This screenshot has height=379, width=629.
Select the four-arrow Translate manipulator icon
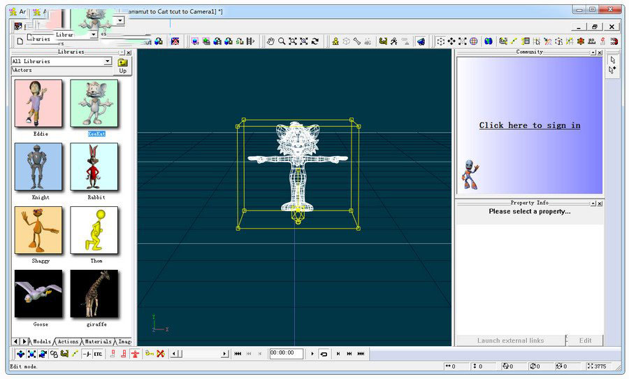(451, 41)
